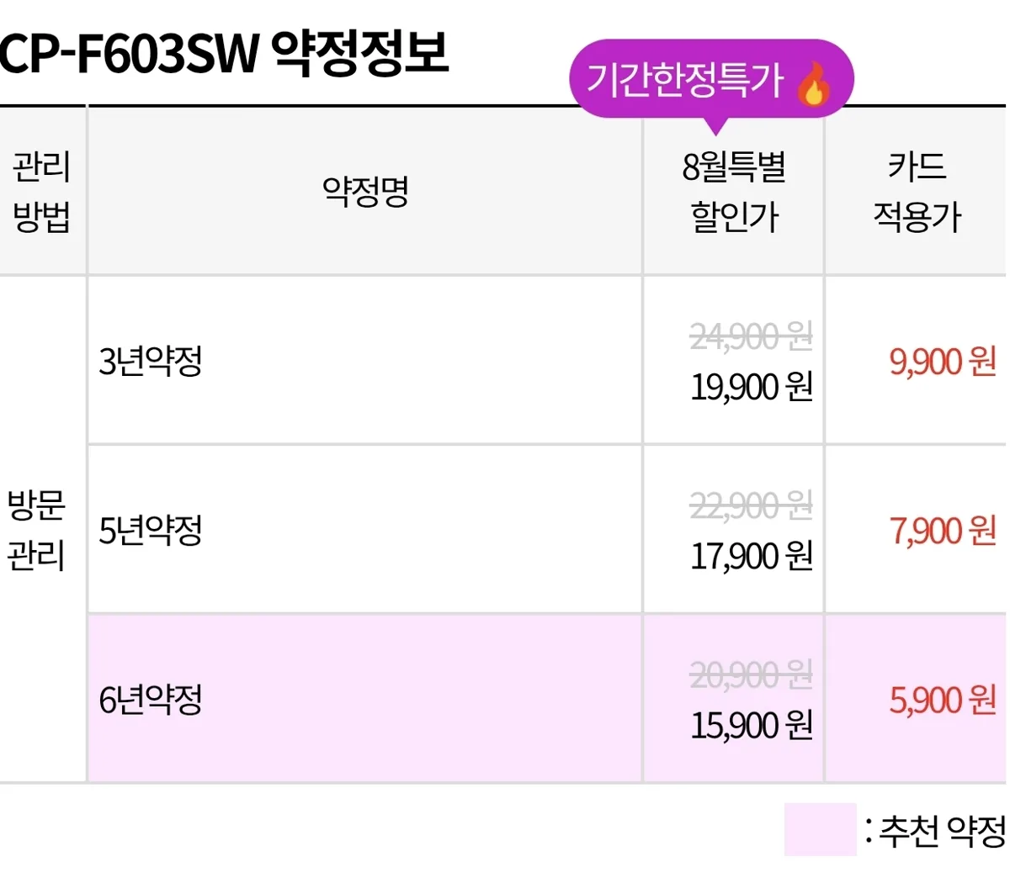Click the struck-through 24,900 원 price

click(x=752, y=337)
